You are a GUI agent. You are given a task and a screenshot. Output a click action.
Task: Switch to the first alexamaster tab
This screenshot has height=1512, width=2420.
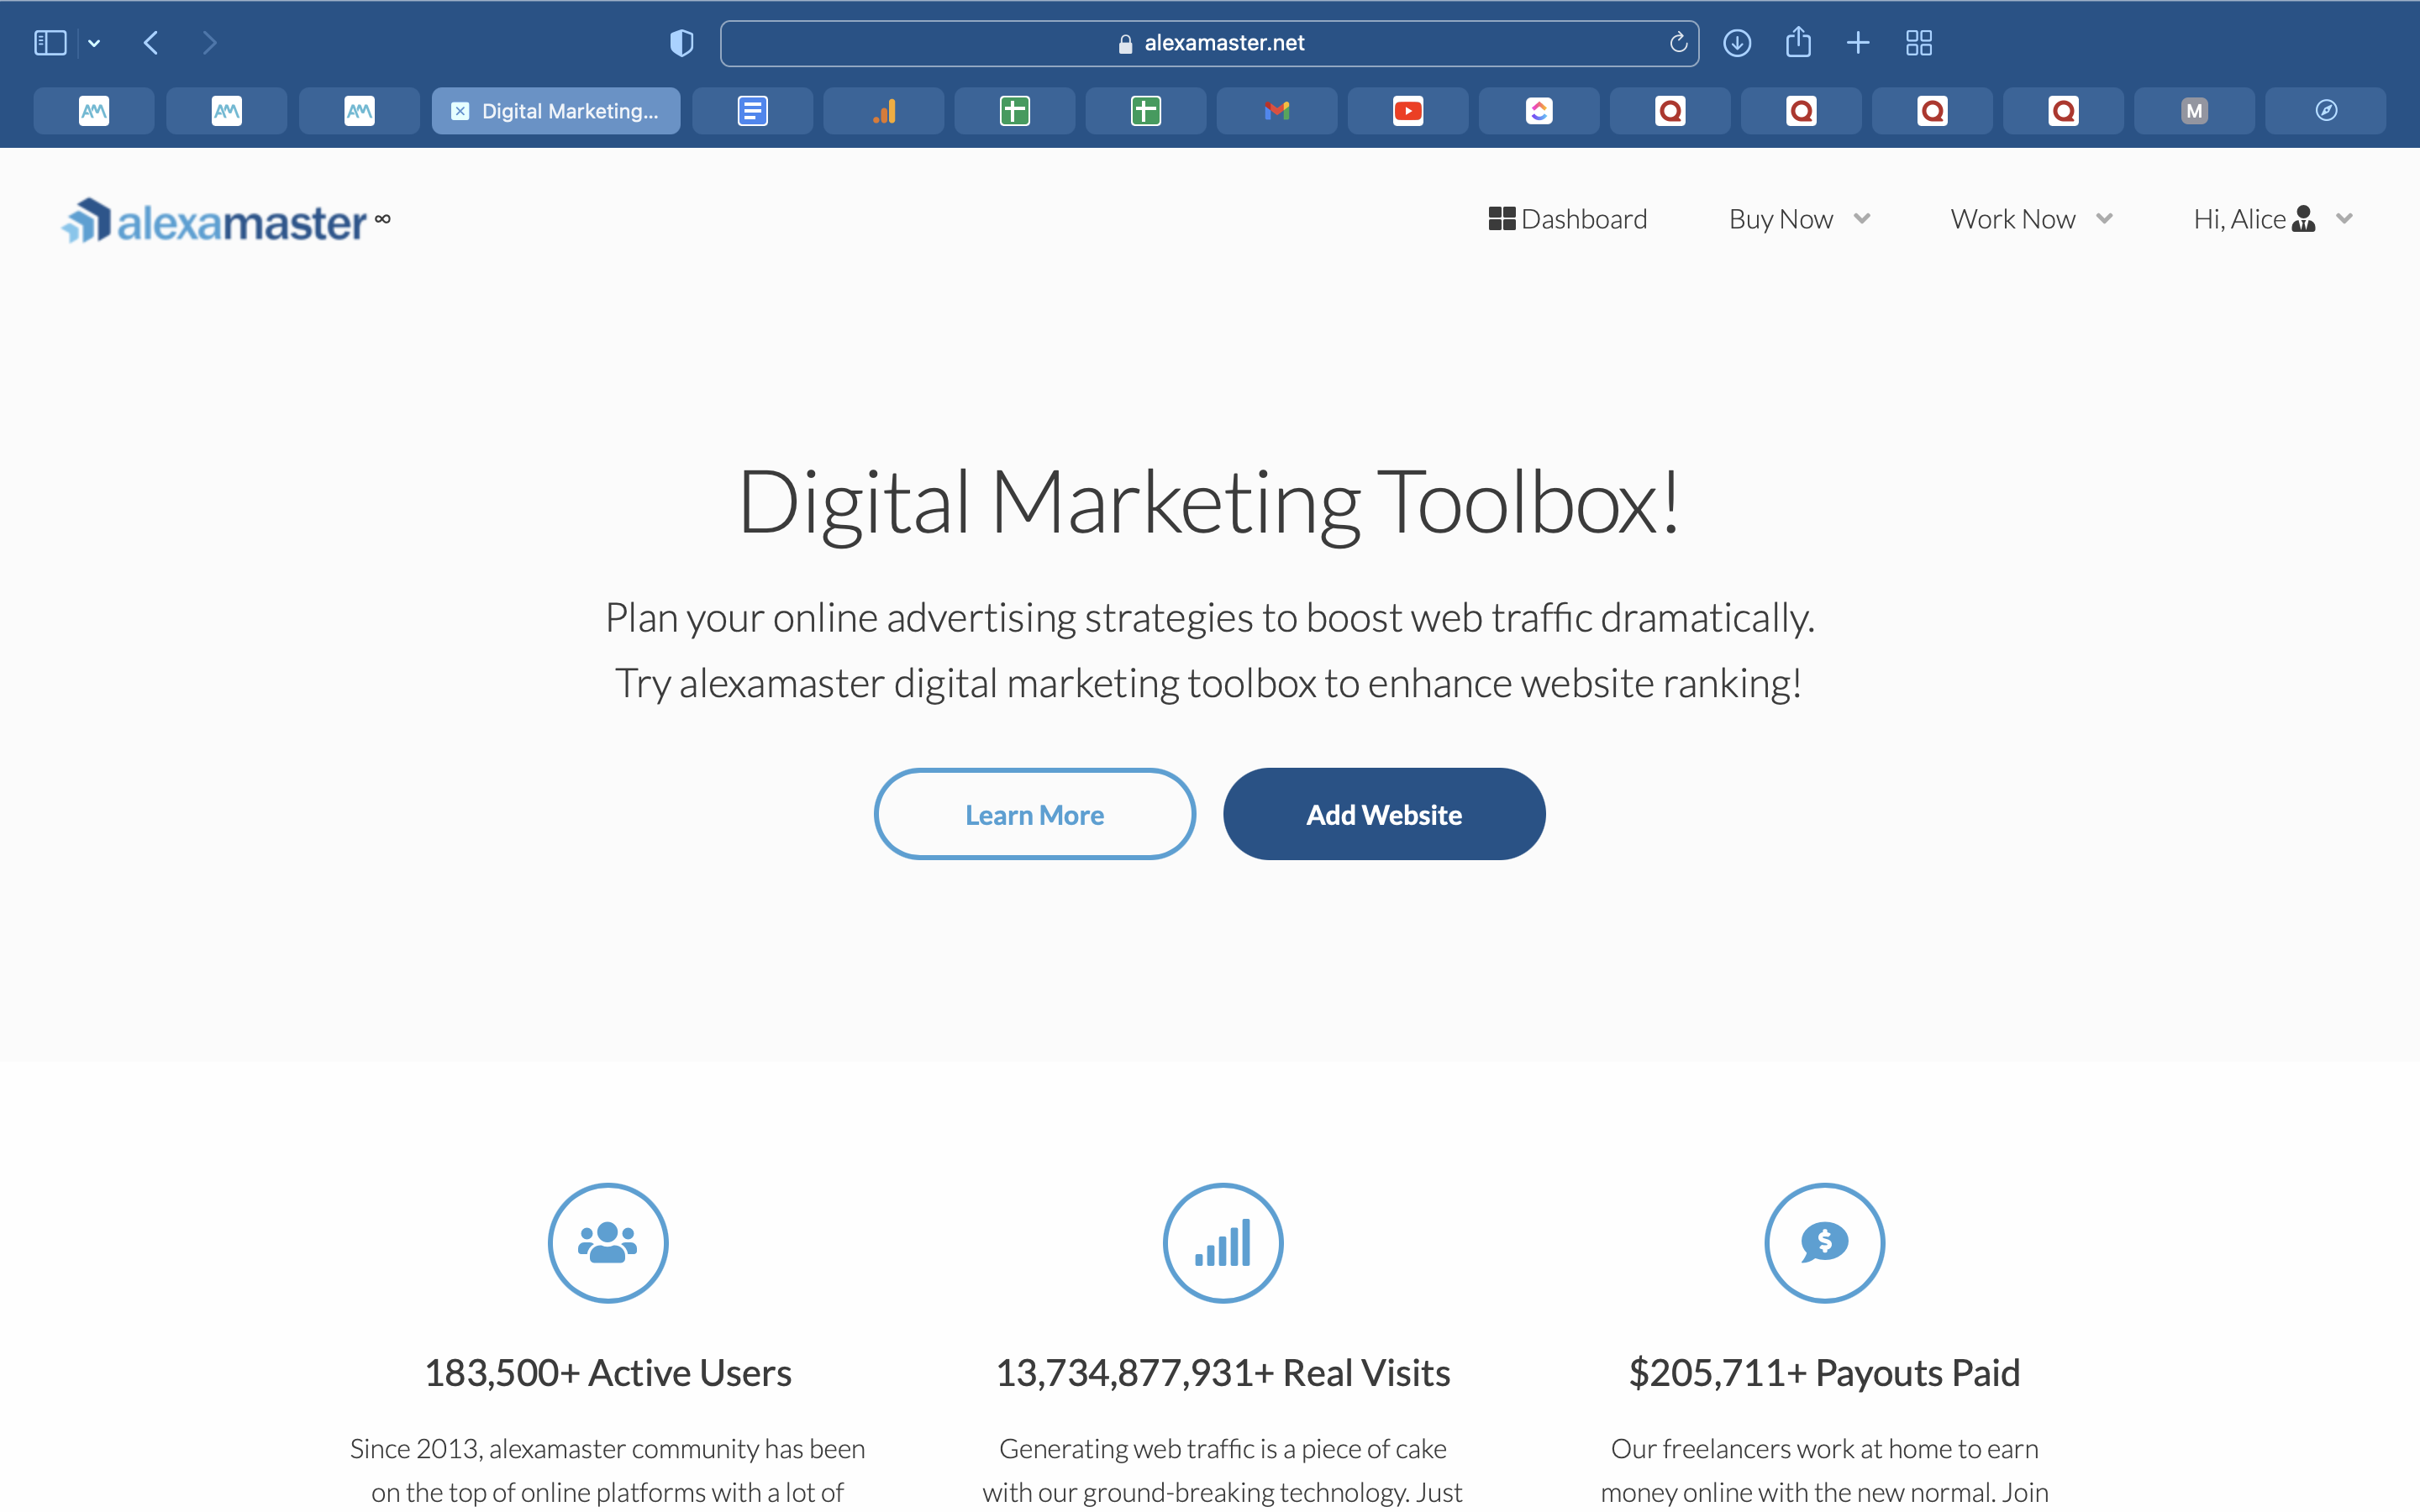pyautogui.click(x=94, y=111)
